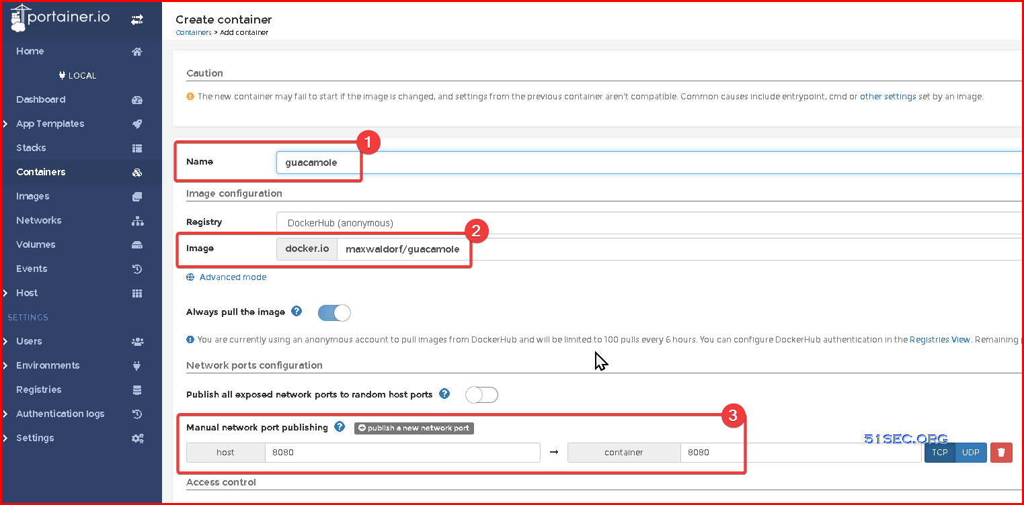The width and height of the screenshot is (1024, 505).
Task: Focus the Name field containing guacamole
Action: coord(649,163)
